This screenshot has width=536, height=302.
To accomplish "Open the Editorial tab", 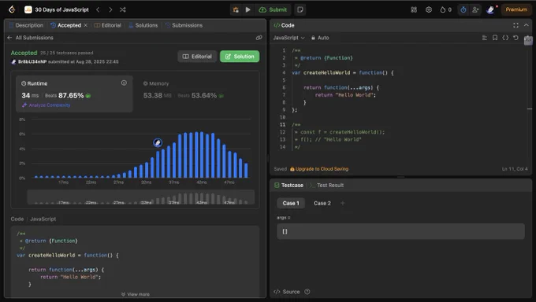I will click(x=108, y=25).
